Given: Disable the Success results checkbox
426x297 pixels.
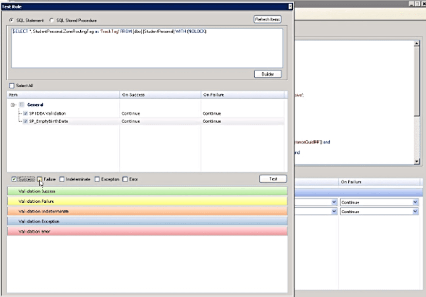Looking at the screenshot, I should (13, 179).
